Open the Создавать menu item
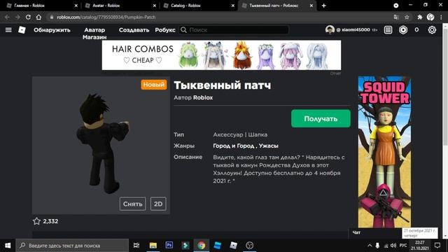 click(134, 29)
